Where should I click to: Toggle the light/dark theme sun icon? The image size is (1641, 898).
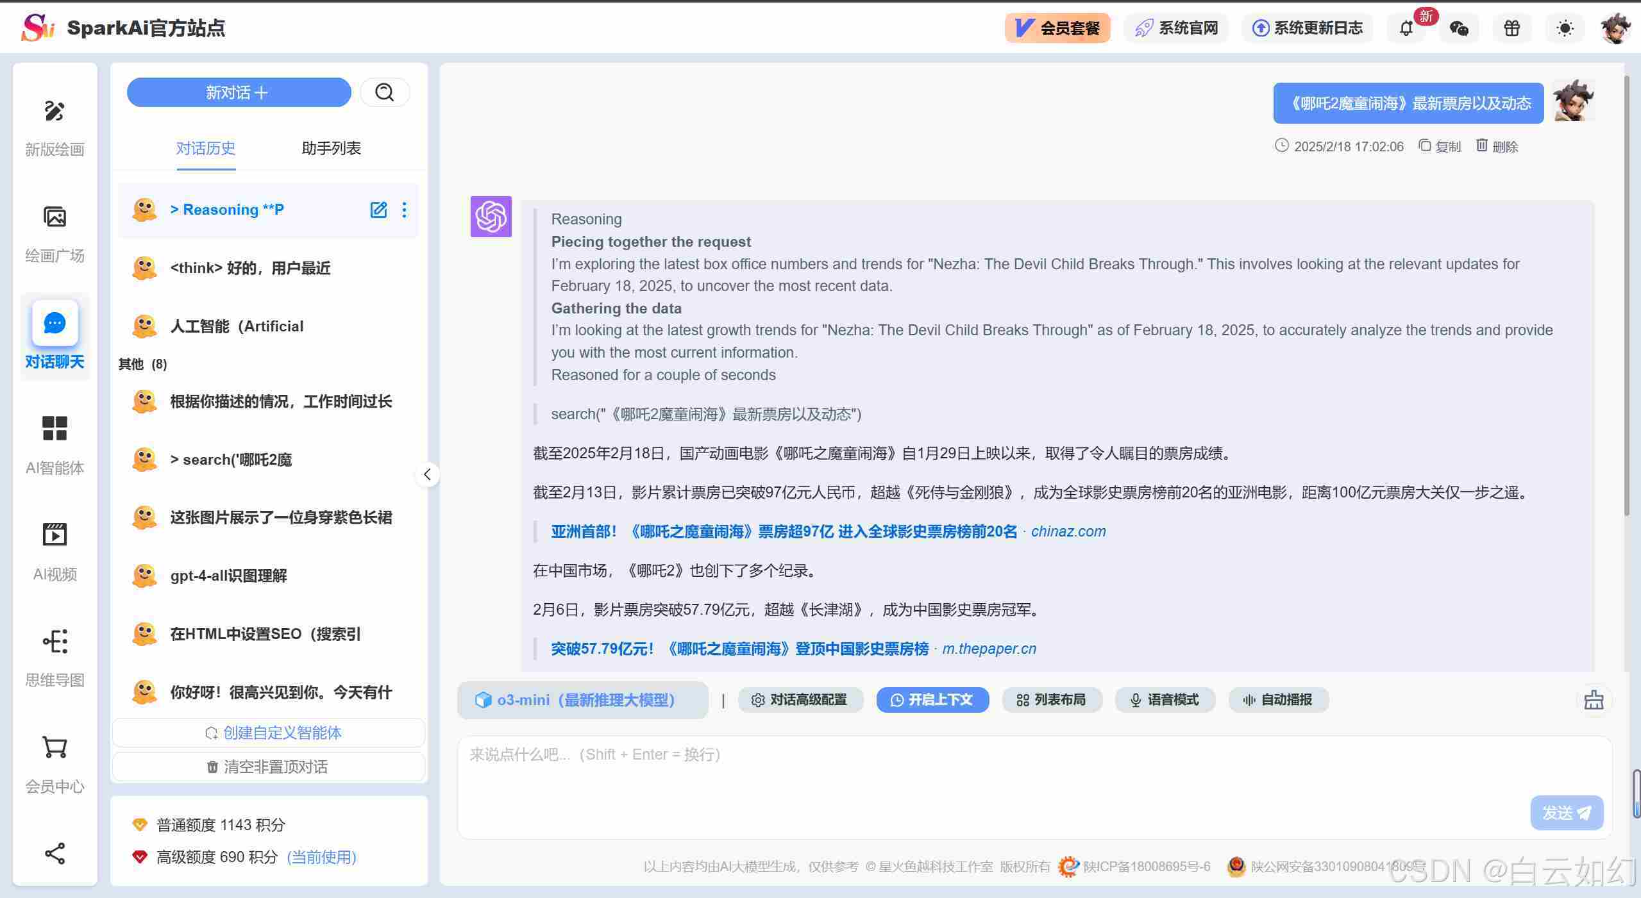tap(1565, 28)
